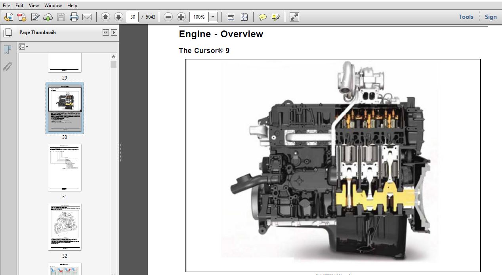Open the Sign pane

coord(491,17)
